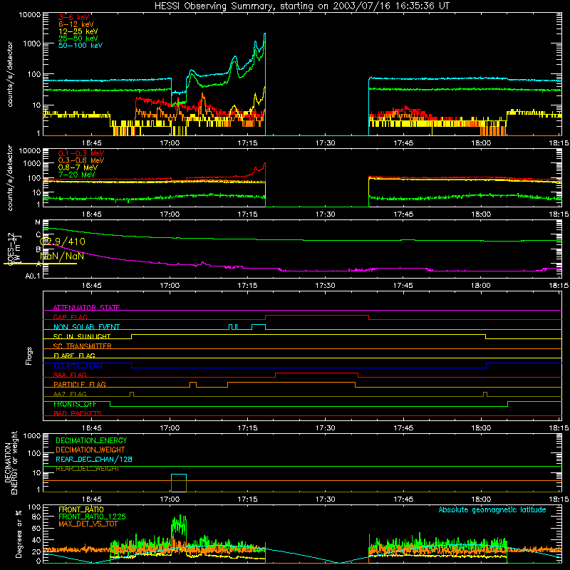Select the REAR_DEC_CHAN/128 legend label
The height and width of the screenshot is (570, 570).
pyautogui.click(x=94, y=460)
